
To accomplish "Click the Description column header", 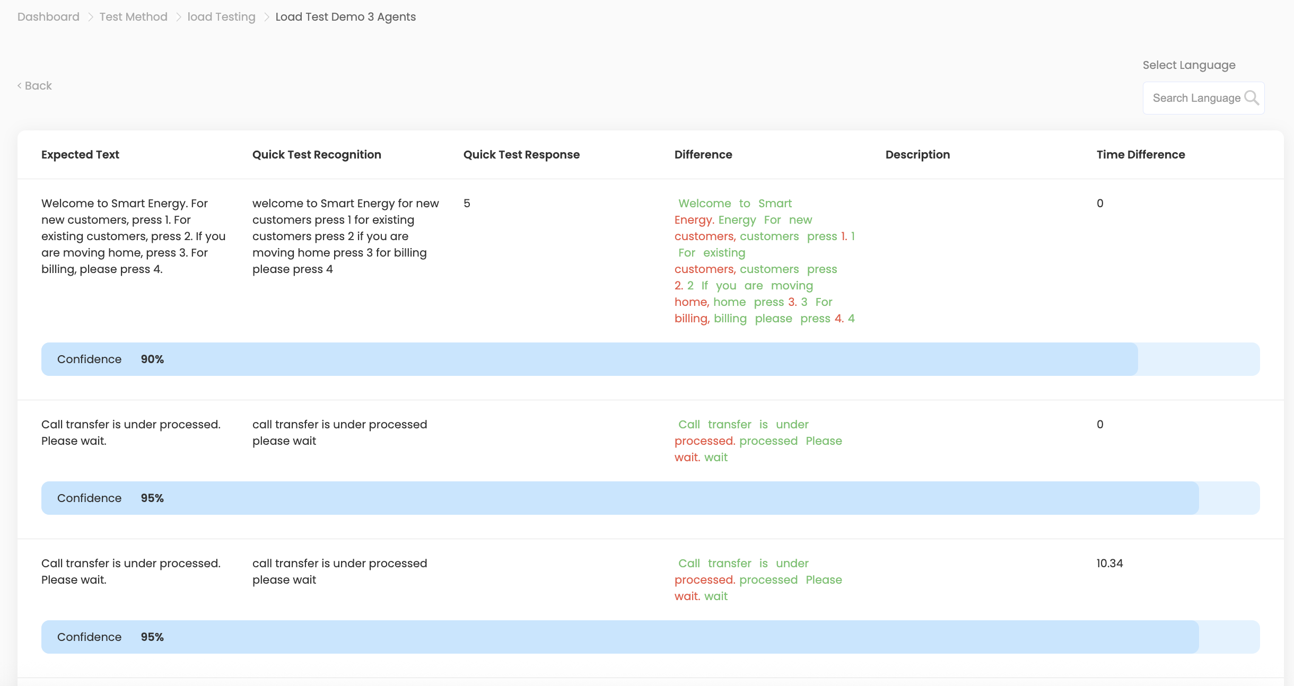I will coord(917,155).
